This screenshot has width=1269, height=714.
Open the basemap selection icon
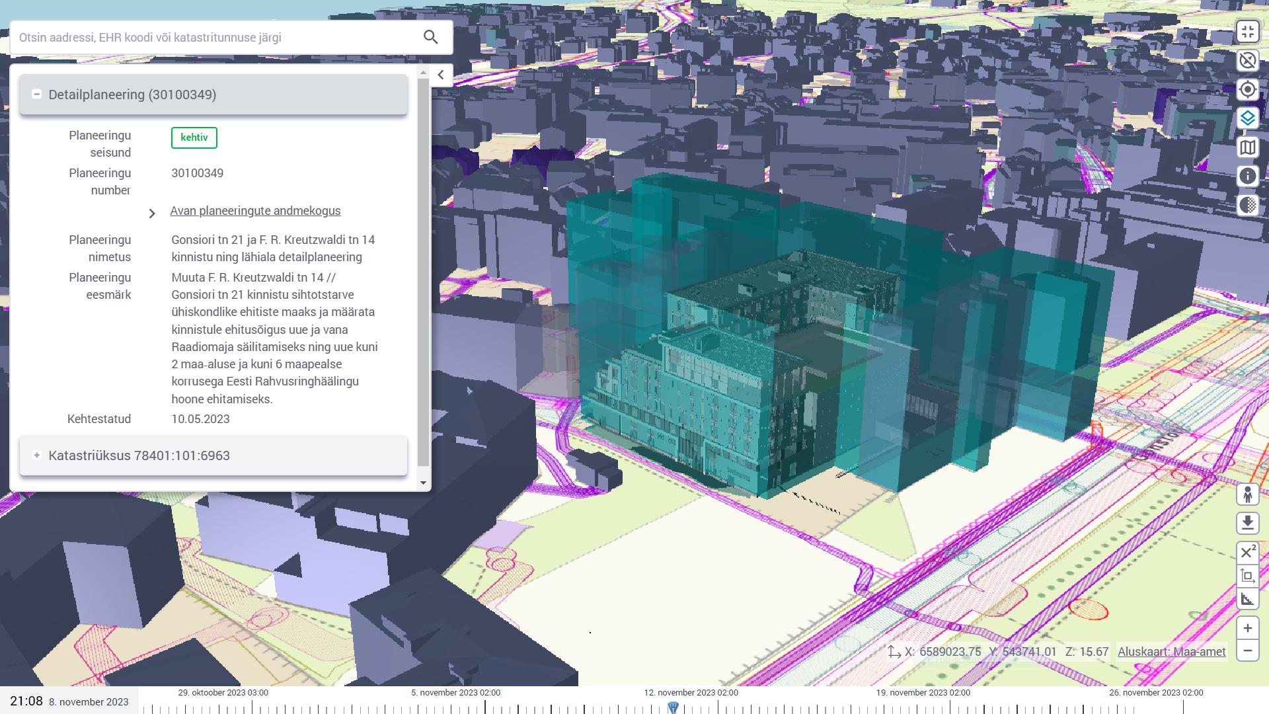[1247, 147]
